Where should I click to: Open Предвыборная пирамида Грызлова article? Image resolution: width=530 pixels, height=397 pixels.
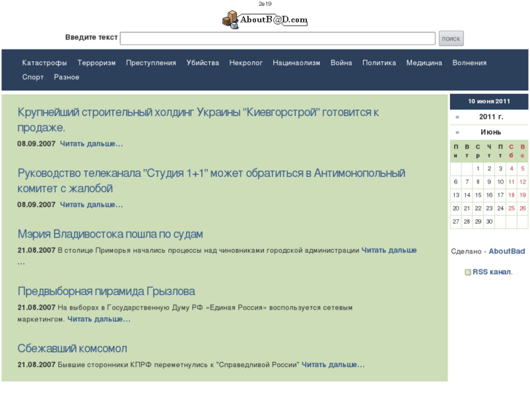click(x=106, y=291)
